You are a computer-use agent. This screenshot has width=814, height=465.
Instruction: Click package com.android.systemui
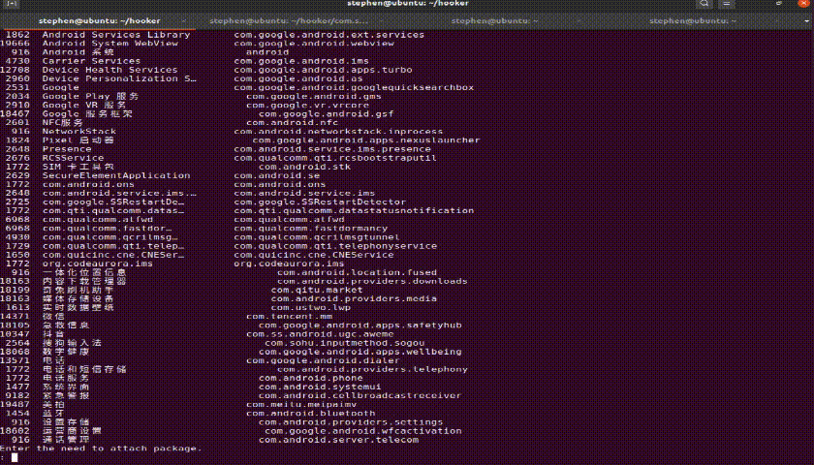point(320,387)
